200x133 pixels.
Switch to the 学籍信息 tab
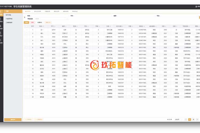pyautogui.click(x=47, y=11)
